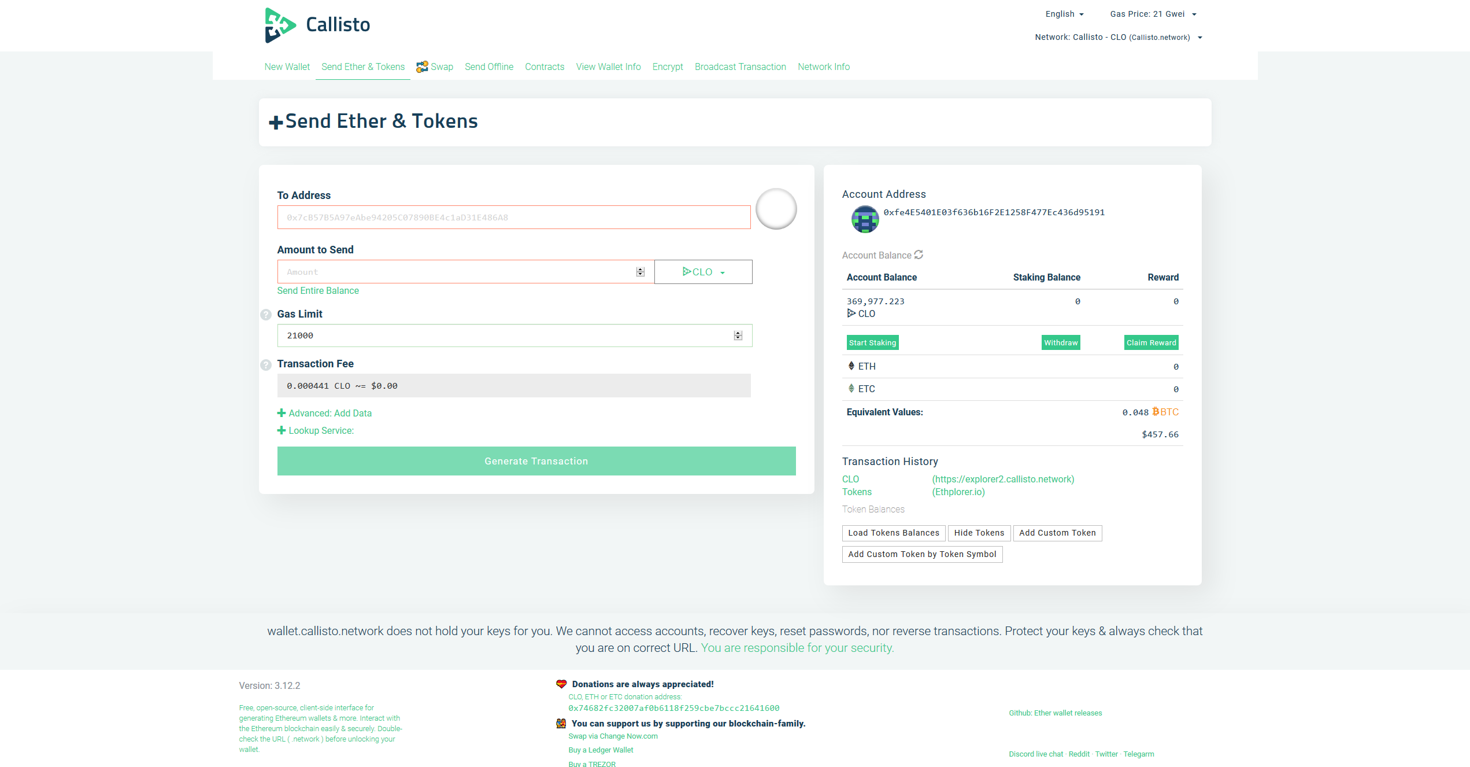Click Add Custom Token by Token Symbol
Screen dimensions: 1470x767
tap(922, 554)
